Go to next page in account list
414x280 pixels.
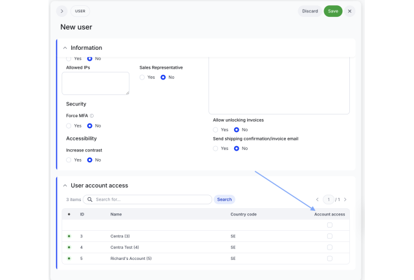[345, 200]
